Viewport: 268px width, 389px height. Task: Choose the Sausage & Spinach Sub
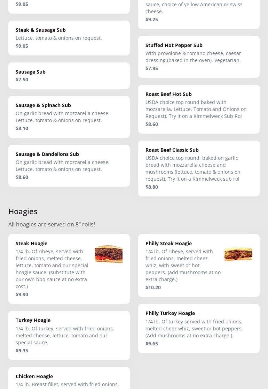(69, 117)
